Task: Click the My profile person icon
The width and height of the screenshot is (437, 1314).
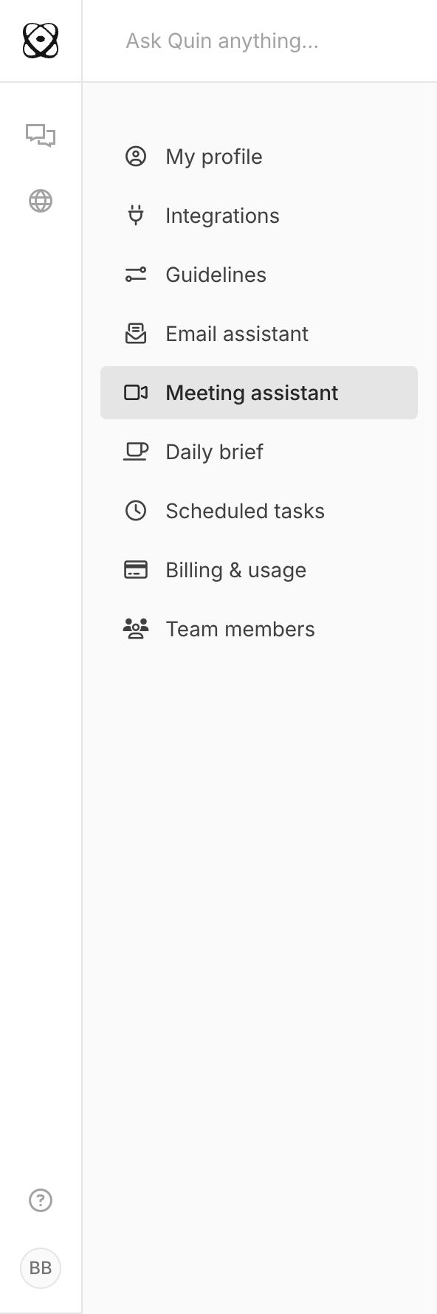Action: 136,156
